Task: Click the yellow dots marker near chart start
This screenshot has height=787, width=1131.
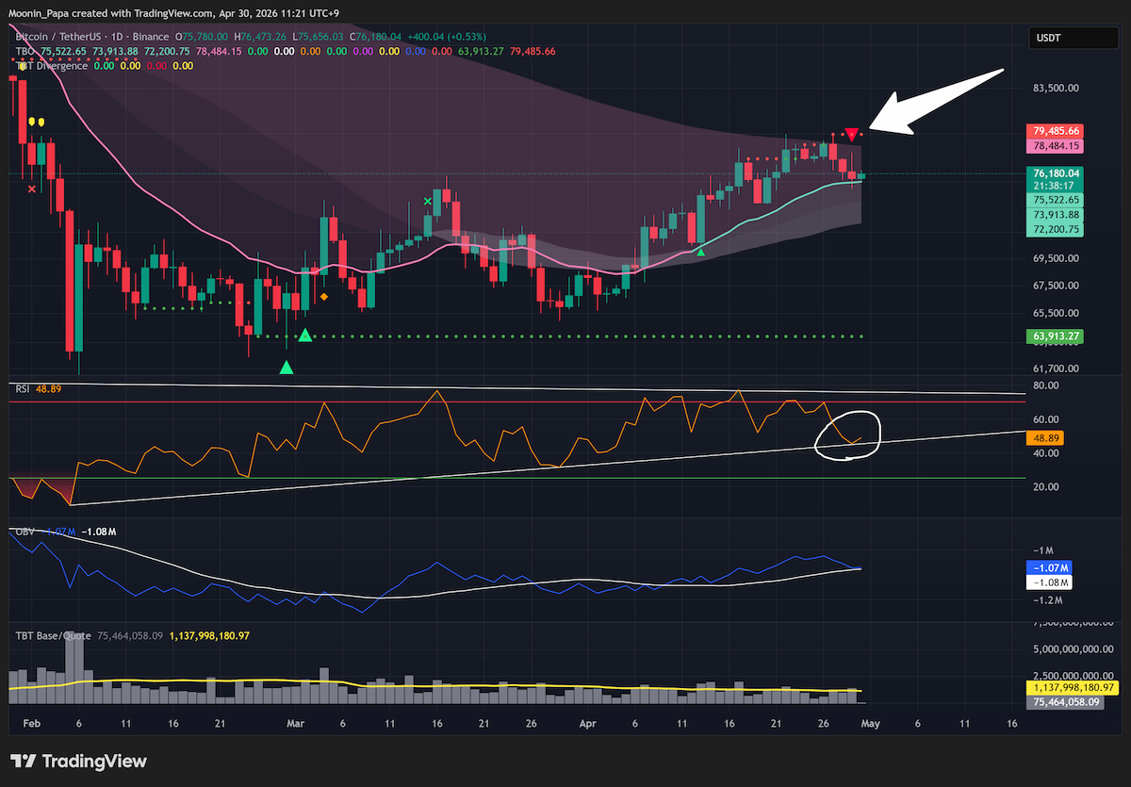Action: click(x=36, y=123)
